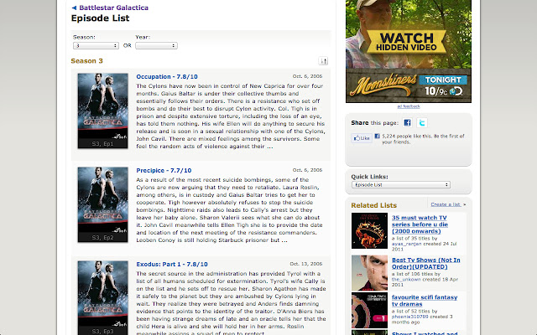The image size is (537, 335).
Task: Click the Facebook Like button
Action: coord(362,138)
